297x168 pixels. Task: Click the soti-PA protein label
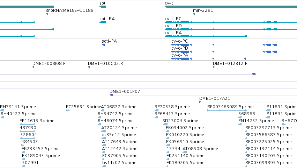[x=110, y=41]
